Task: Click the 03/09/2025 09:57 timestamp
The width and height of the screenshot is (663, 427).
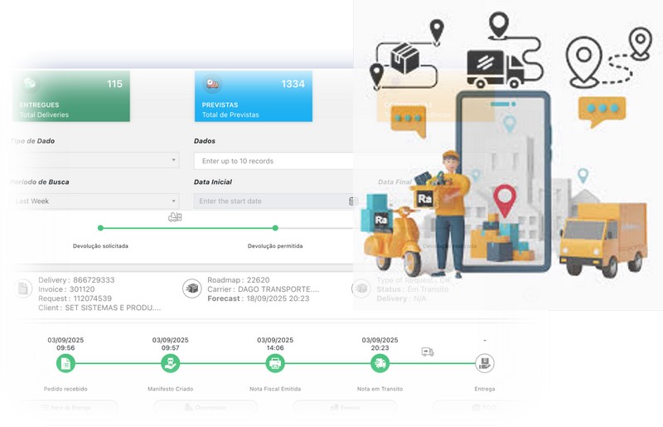Action: tap(171, 344)
